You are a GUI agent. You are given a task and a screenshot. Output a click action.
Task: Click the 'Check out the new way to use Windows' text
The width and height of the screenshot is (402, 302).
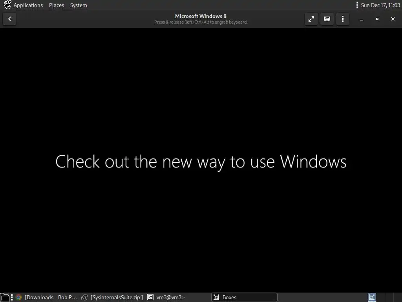[x=201, y=162]
